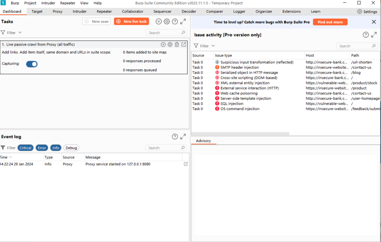
Task: Click Issue activity filter funnel icon
Action: (x=196, y=46)
